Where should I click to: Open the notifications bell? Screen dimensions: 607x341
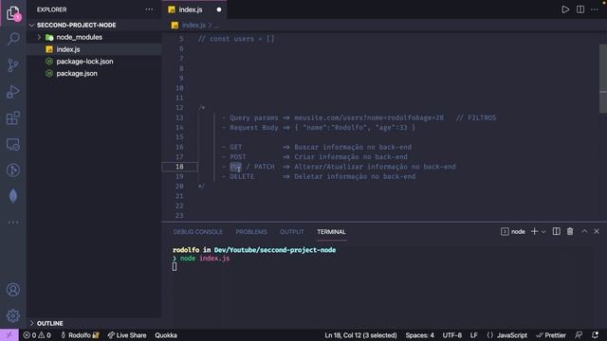pos(595,334)
